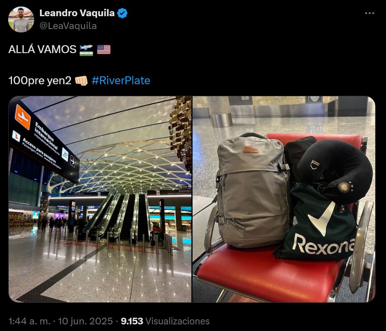Click the tweet timestamp 1:44 a. m.
Viewport: 386px width, 331px height.
[x=29, y=321]
